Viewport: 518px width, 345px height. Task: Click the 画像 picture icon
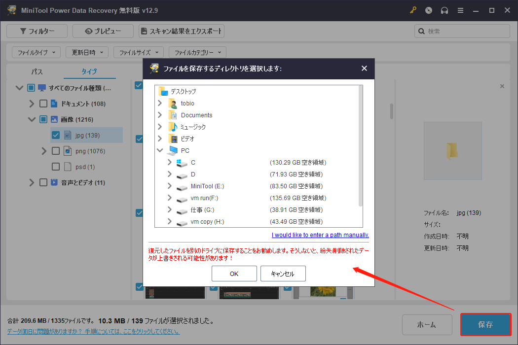click(x=54, y=119)
